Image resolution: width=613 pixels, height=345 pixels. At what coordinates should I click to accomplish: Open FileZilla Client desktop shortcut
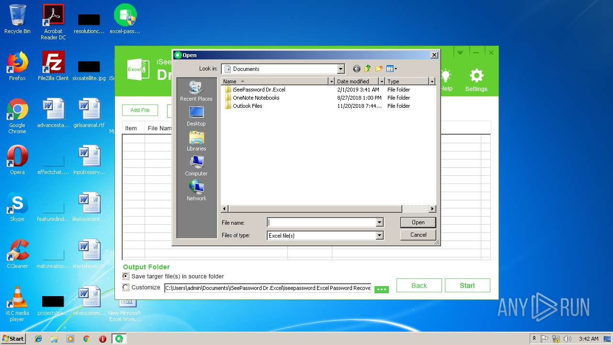pyautogui.click(x=53, y=66)
